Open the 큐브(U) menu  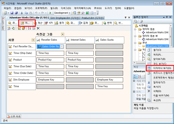[98, 8]
